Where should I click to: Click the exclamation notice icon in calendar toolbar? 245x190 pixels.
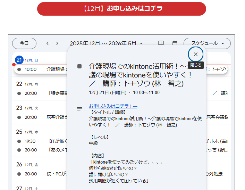[161, 43]
